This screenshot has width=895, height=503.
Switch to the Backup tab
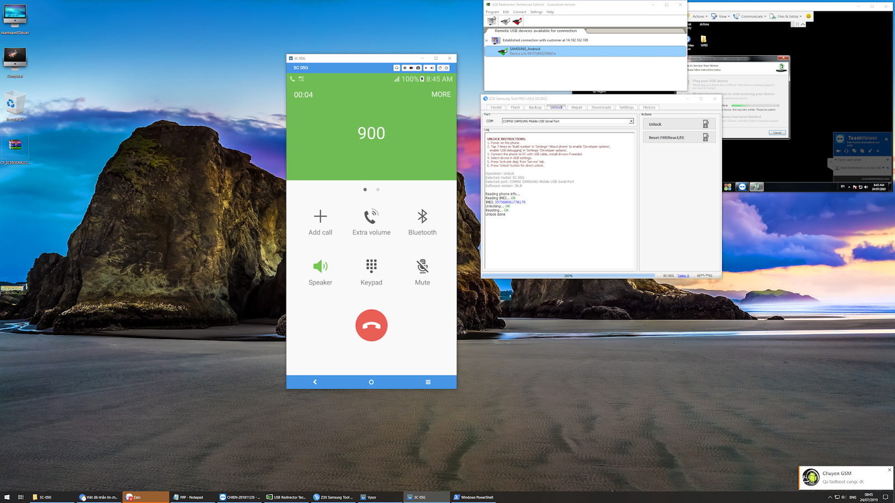coord(535,107)
